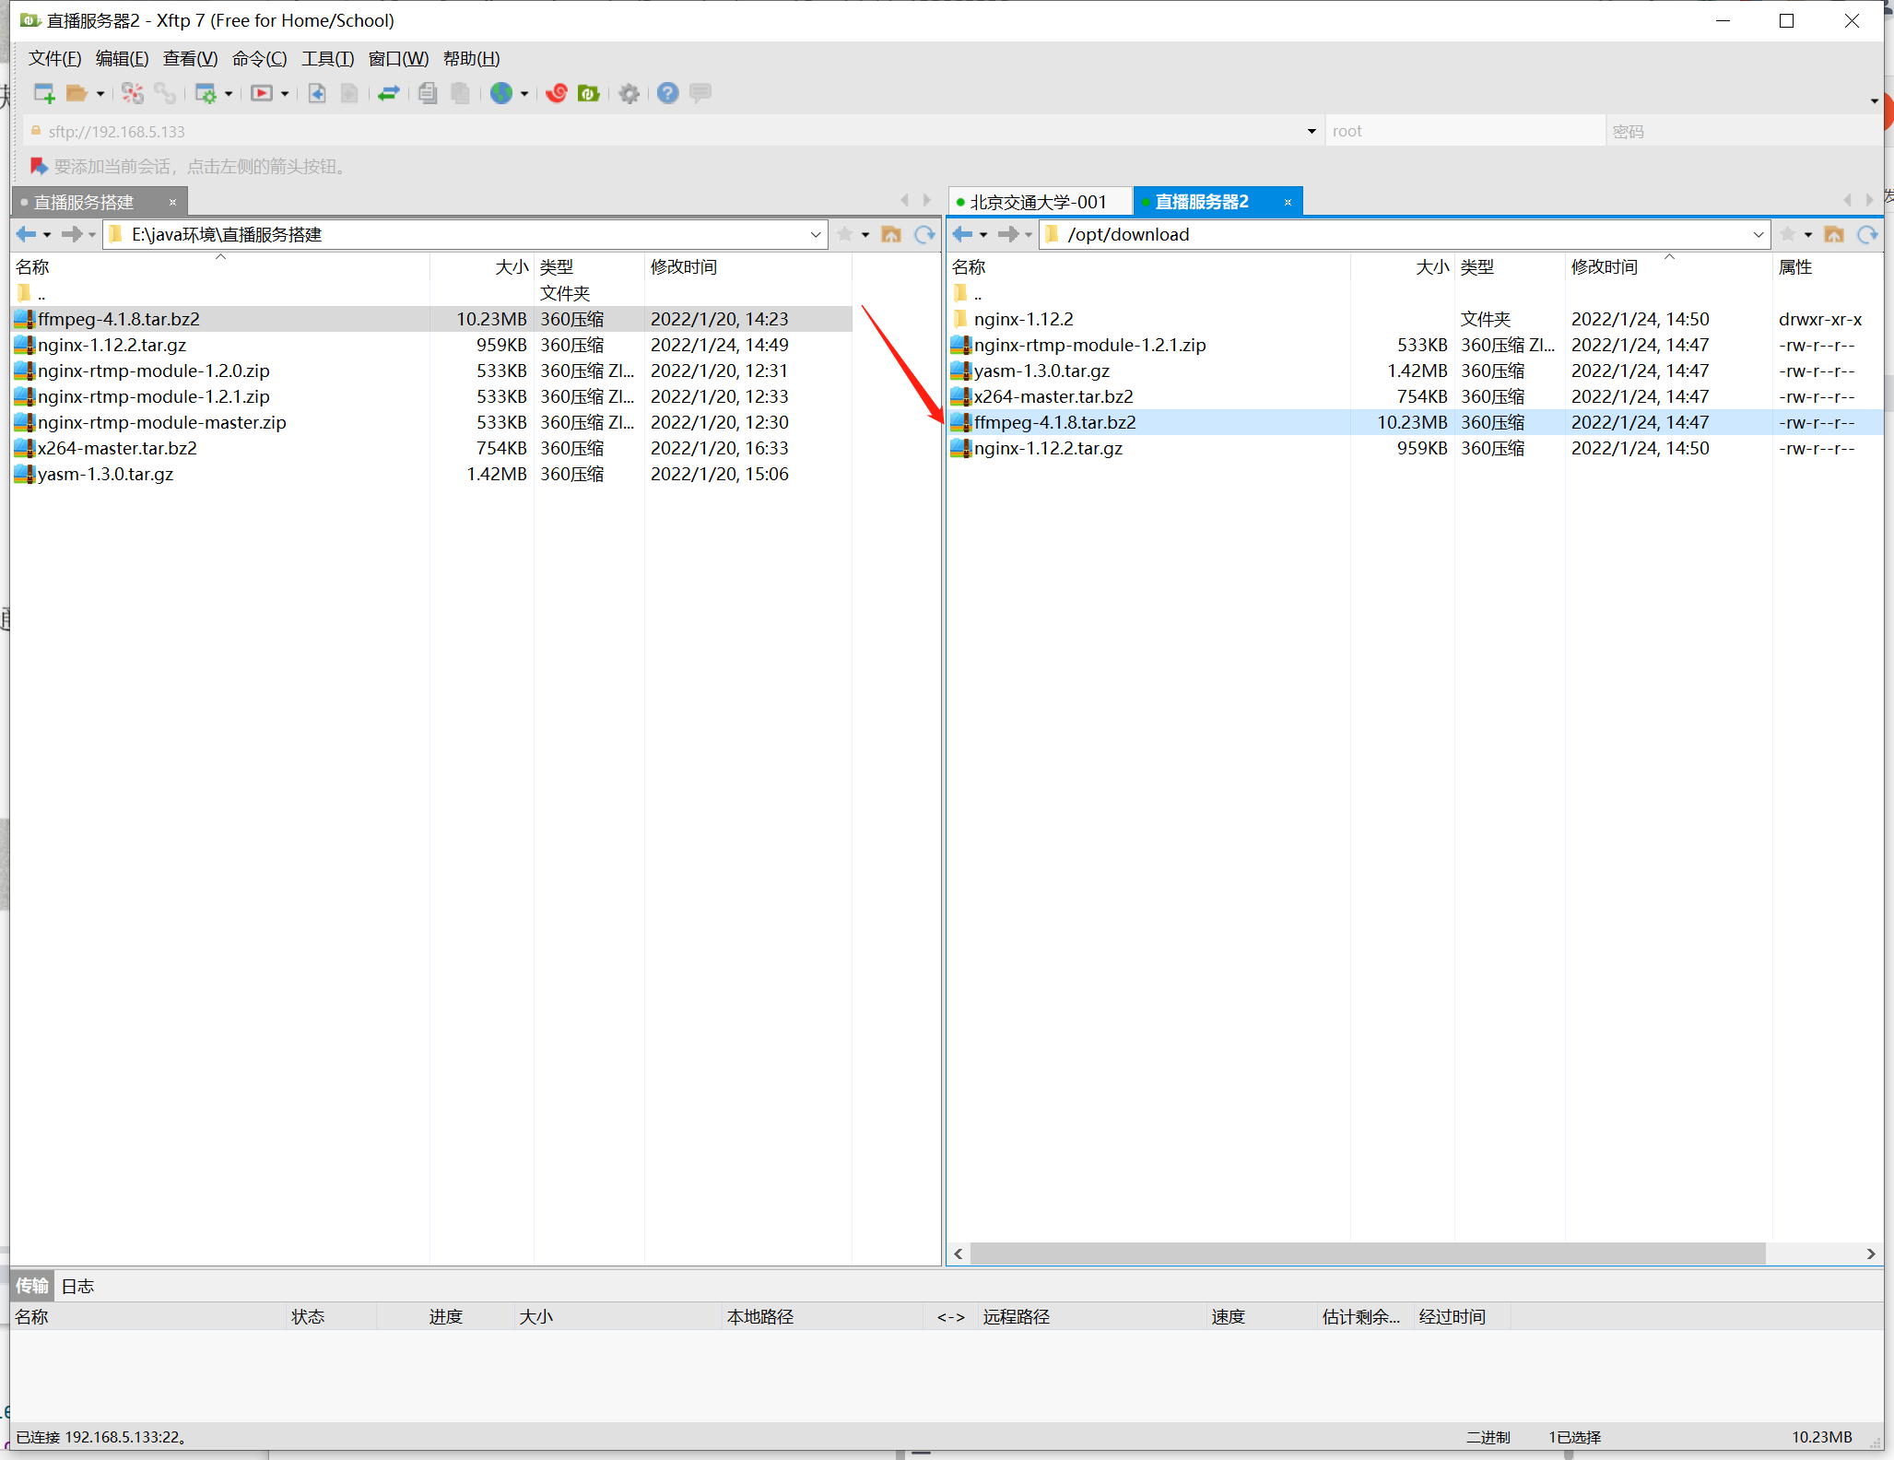Open the 编辑(E) menu
This screenshot has height=1460, width=1894.
[x=122, y=59]
